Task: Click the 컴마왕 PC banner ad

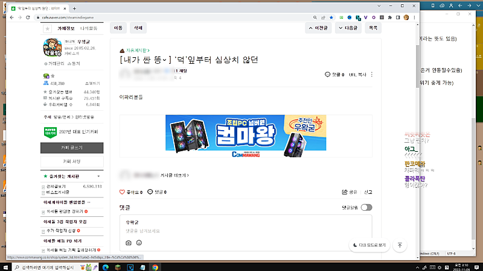Action: point(246,136)
